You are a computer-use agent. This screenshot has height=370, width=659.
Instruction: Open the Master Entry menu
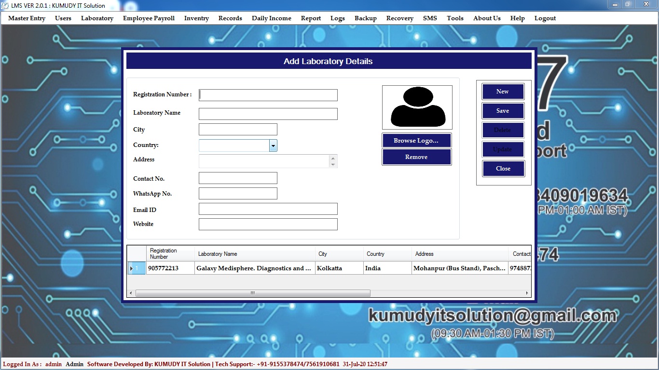(27, 18)
